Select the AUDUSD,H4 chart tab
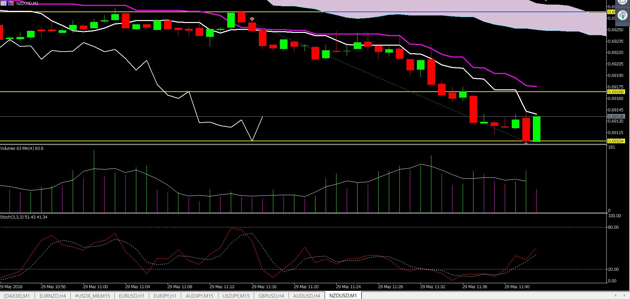 pyautogui.click(x=307, y=296)
